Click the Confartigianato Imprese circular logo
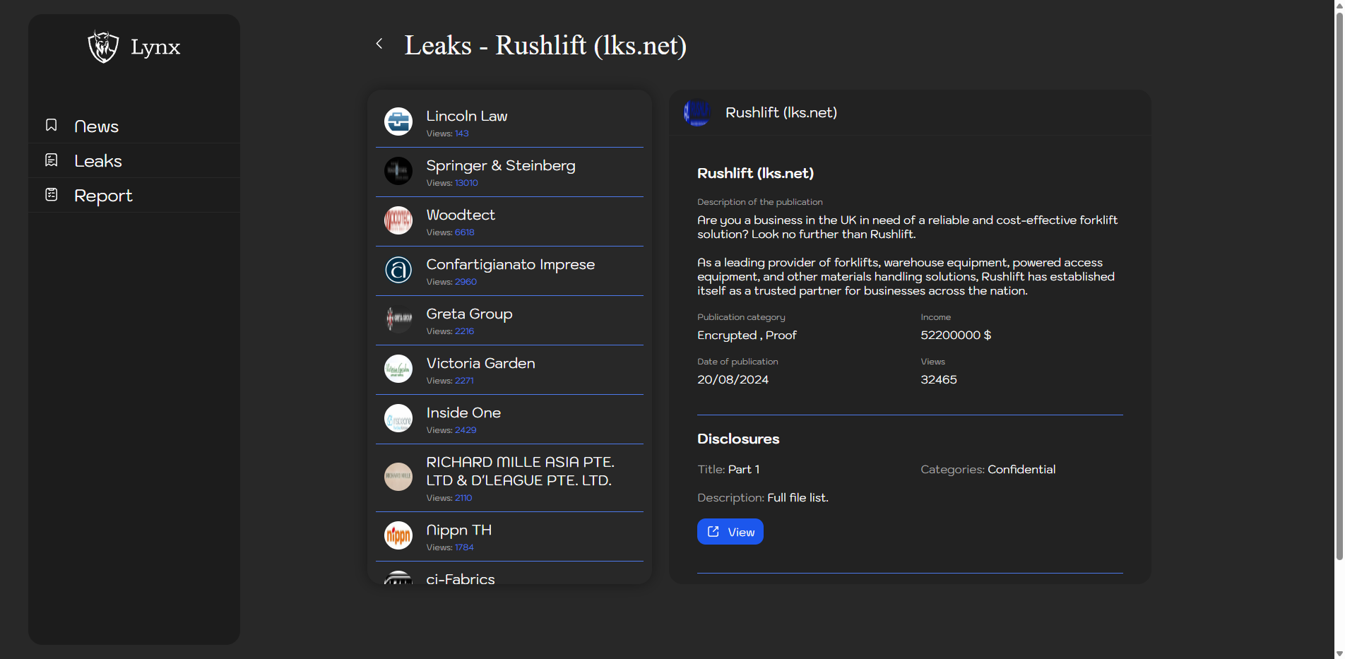The width and height of the screenshot is (1345, 659). (x=398, y=270)
